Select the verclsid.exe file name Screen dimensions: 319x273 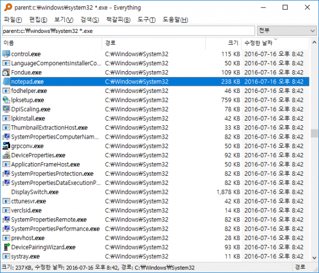(x=26, y=210)
